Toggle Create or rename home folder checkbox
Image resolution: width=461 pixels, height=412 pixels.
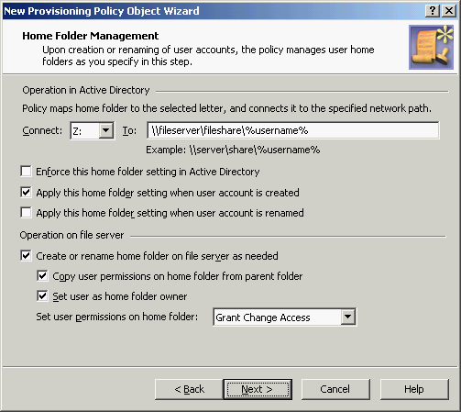(26, 255)
